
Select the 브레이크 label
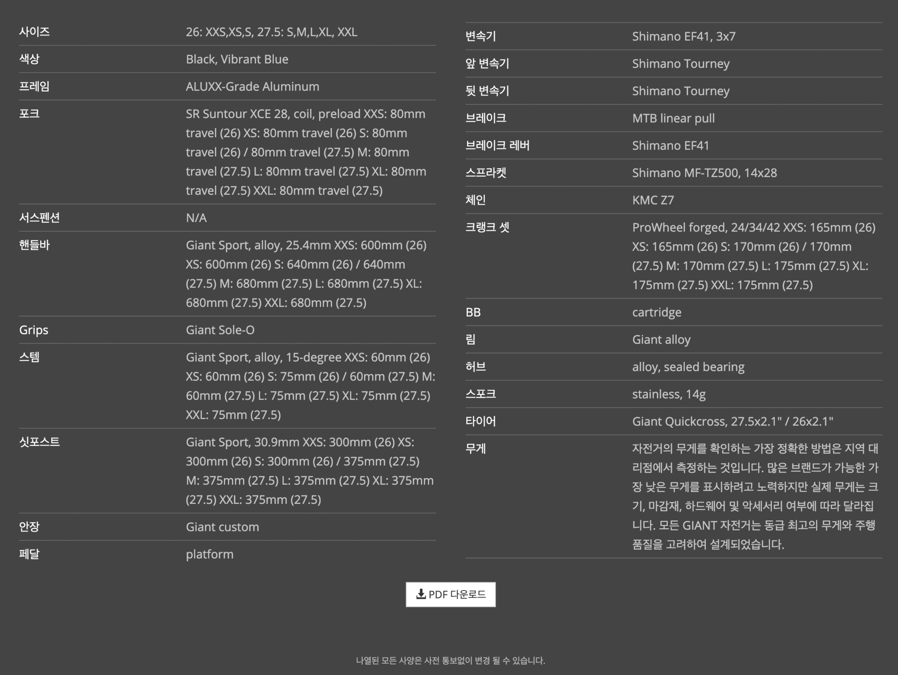coord(486,118)
